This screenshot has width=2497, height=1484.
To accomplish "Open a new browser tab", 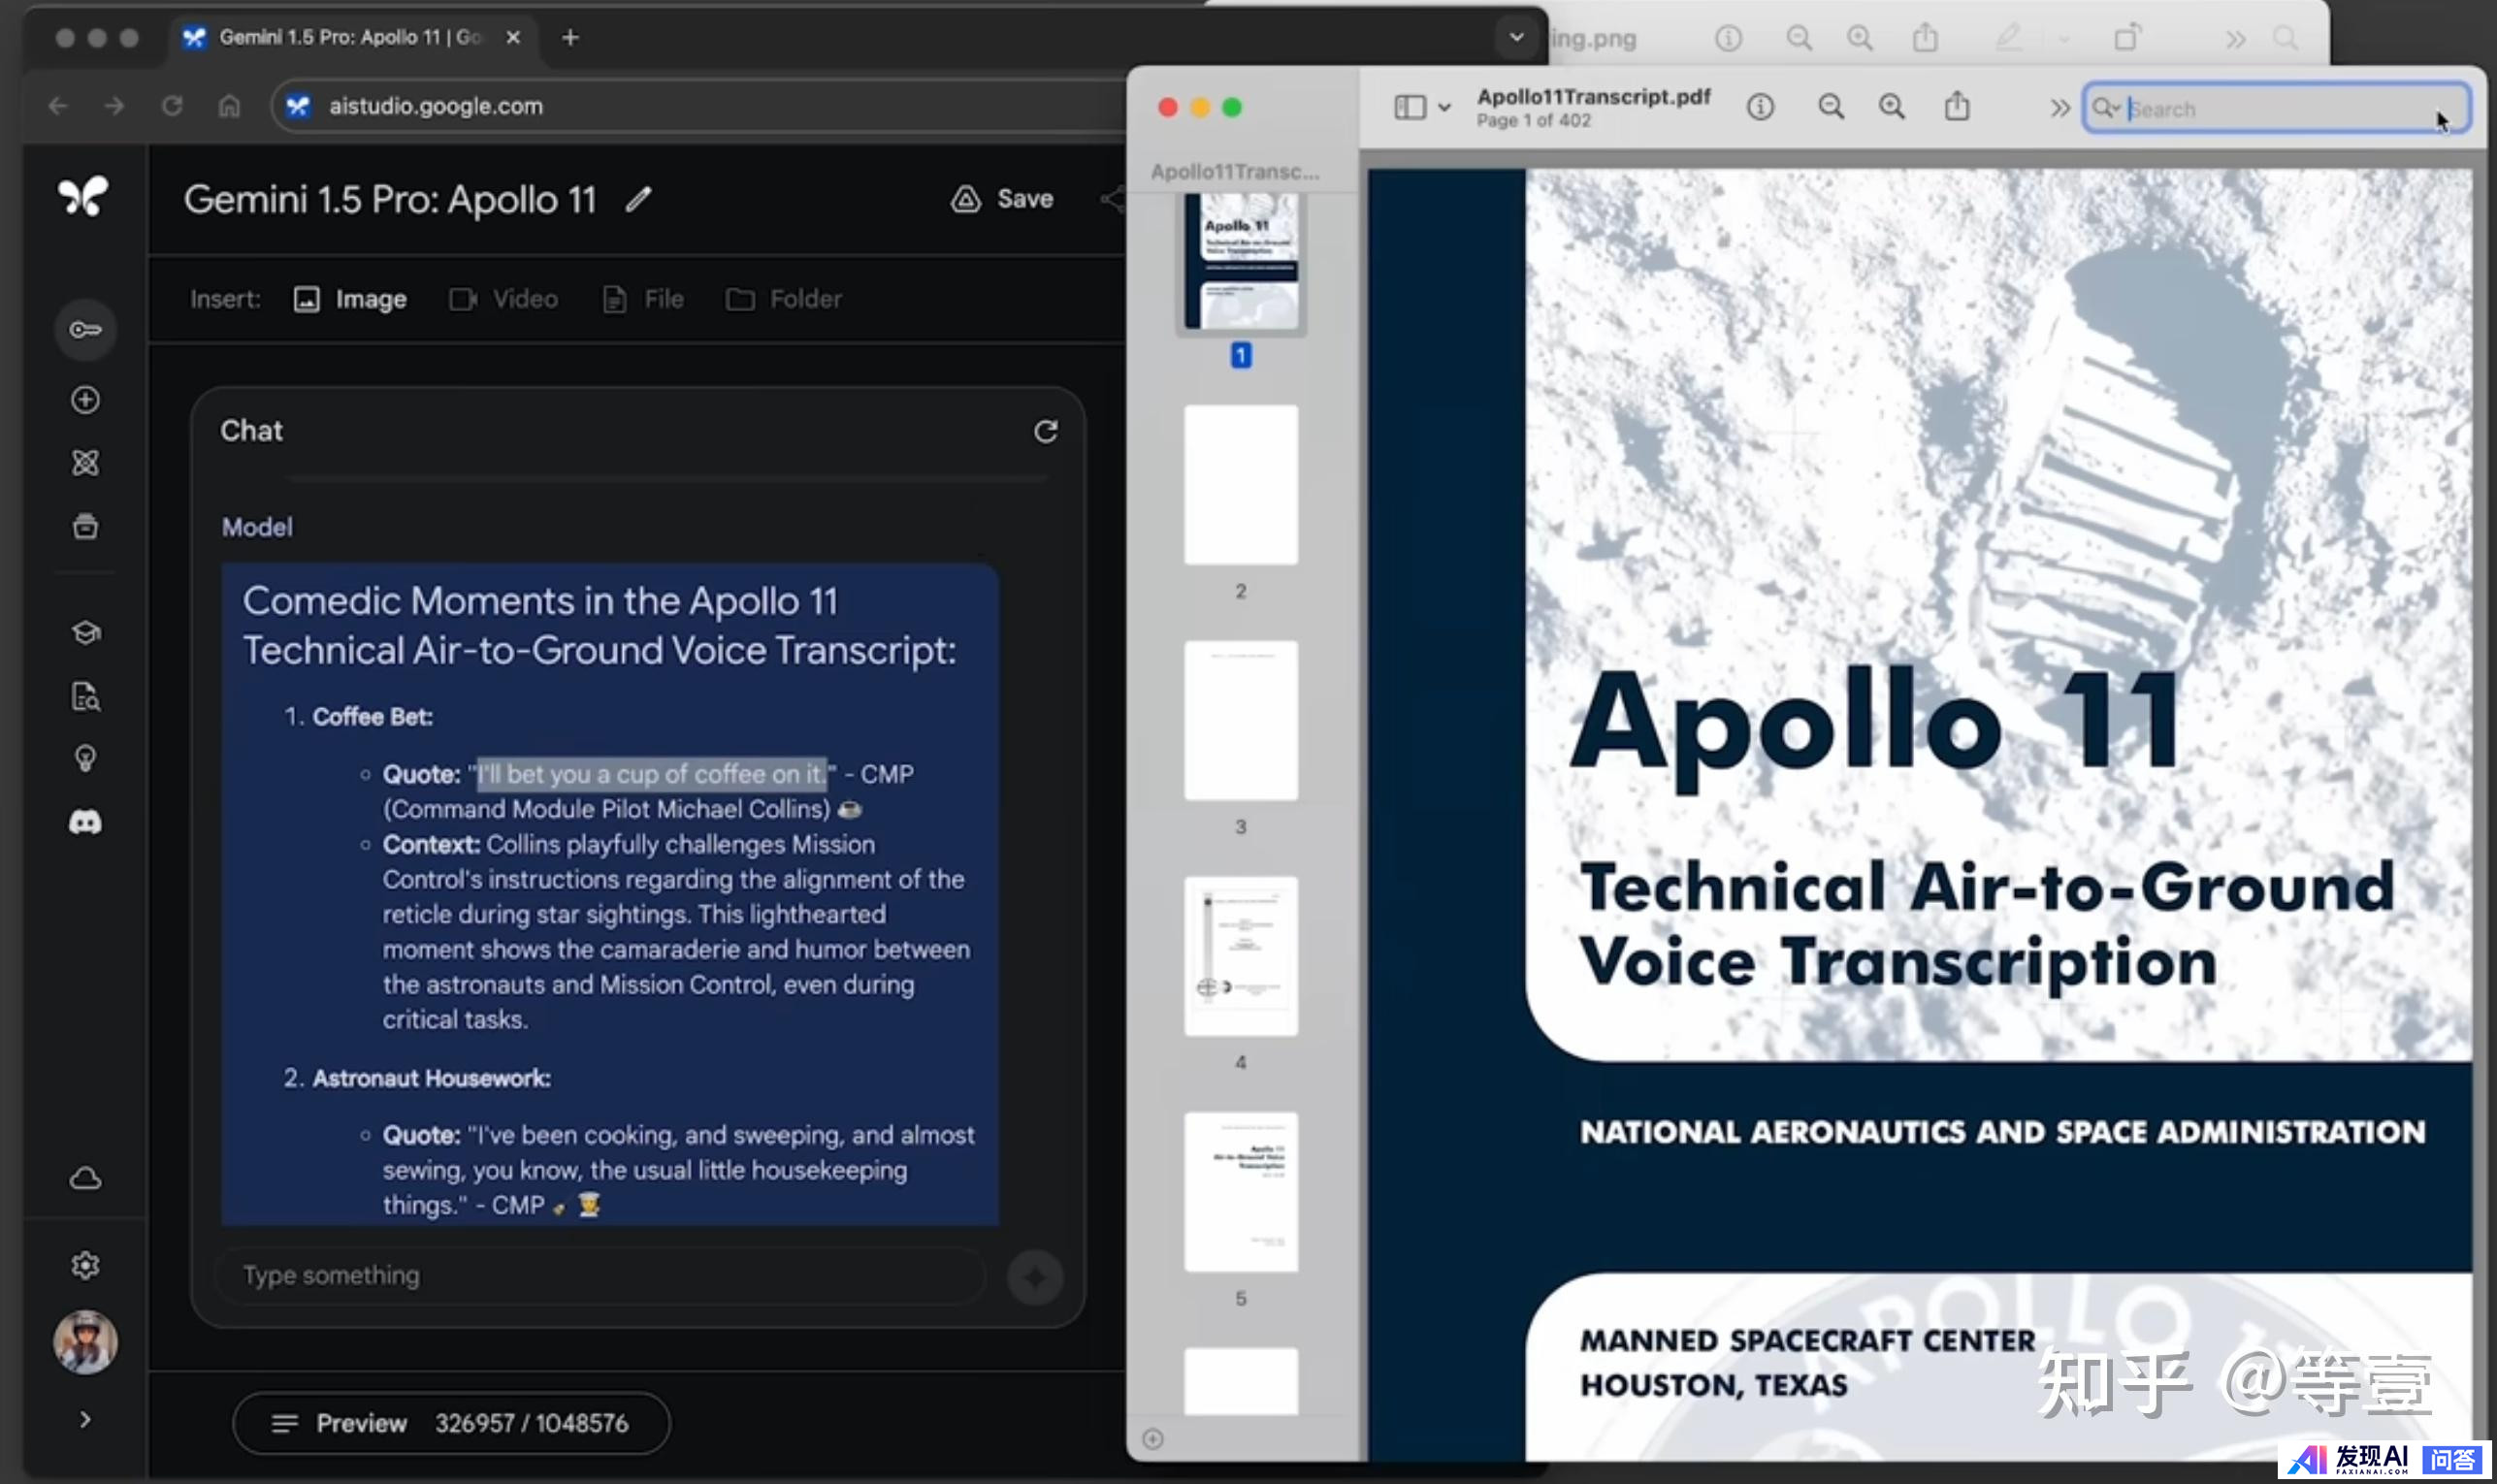I will (x=570, y=37).
